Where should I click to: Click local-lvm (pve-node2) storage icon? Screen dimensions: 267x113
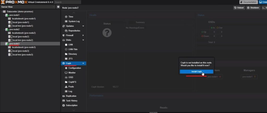click(10, 40)
